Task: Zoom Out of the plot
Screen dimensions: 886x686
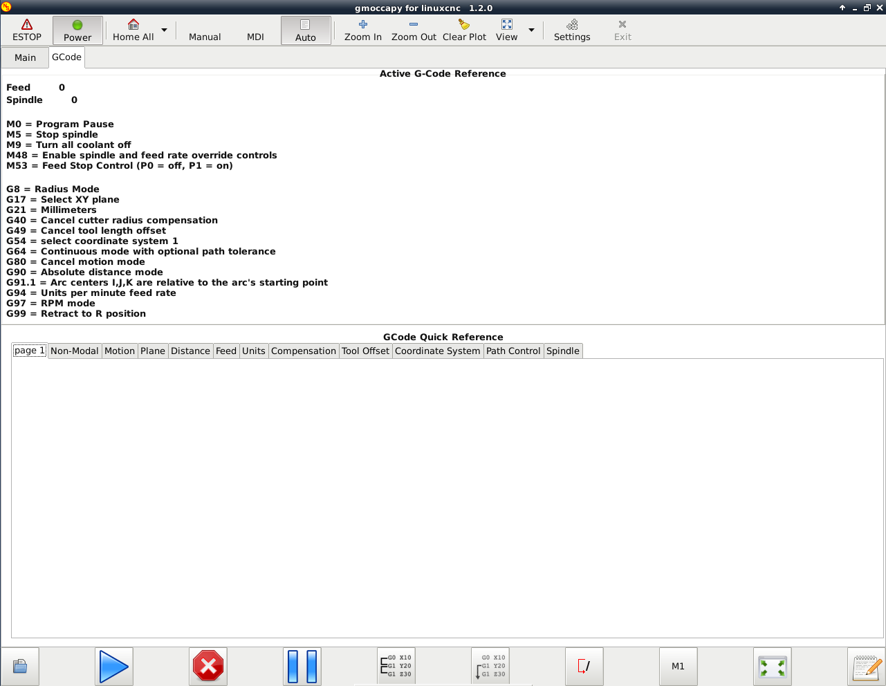Action: coord(414,30)
